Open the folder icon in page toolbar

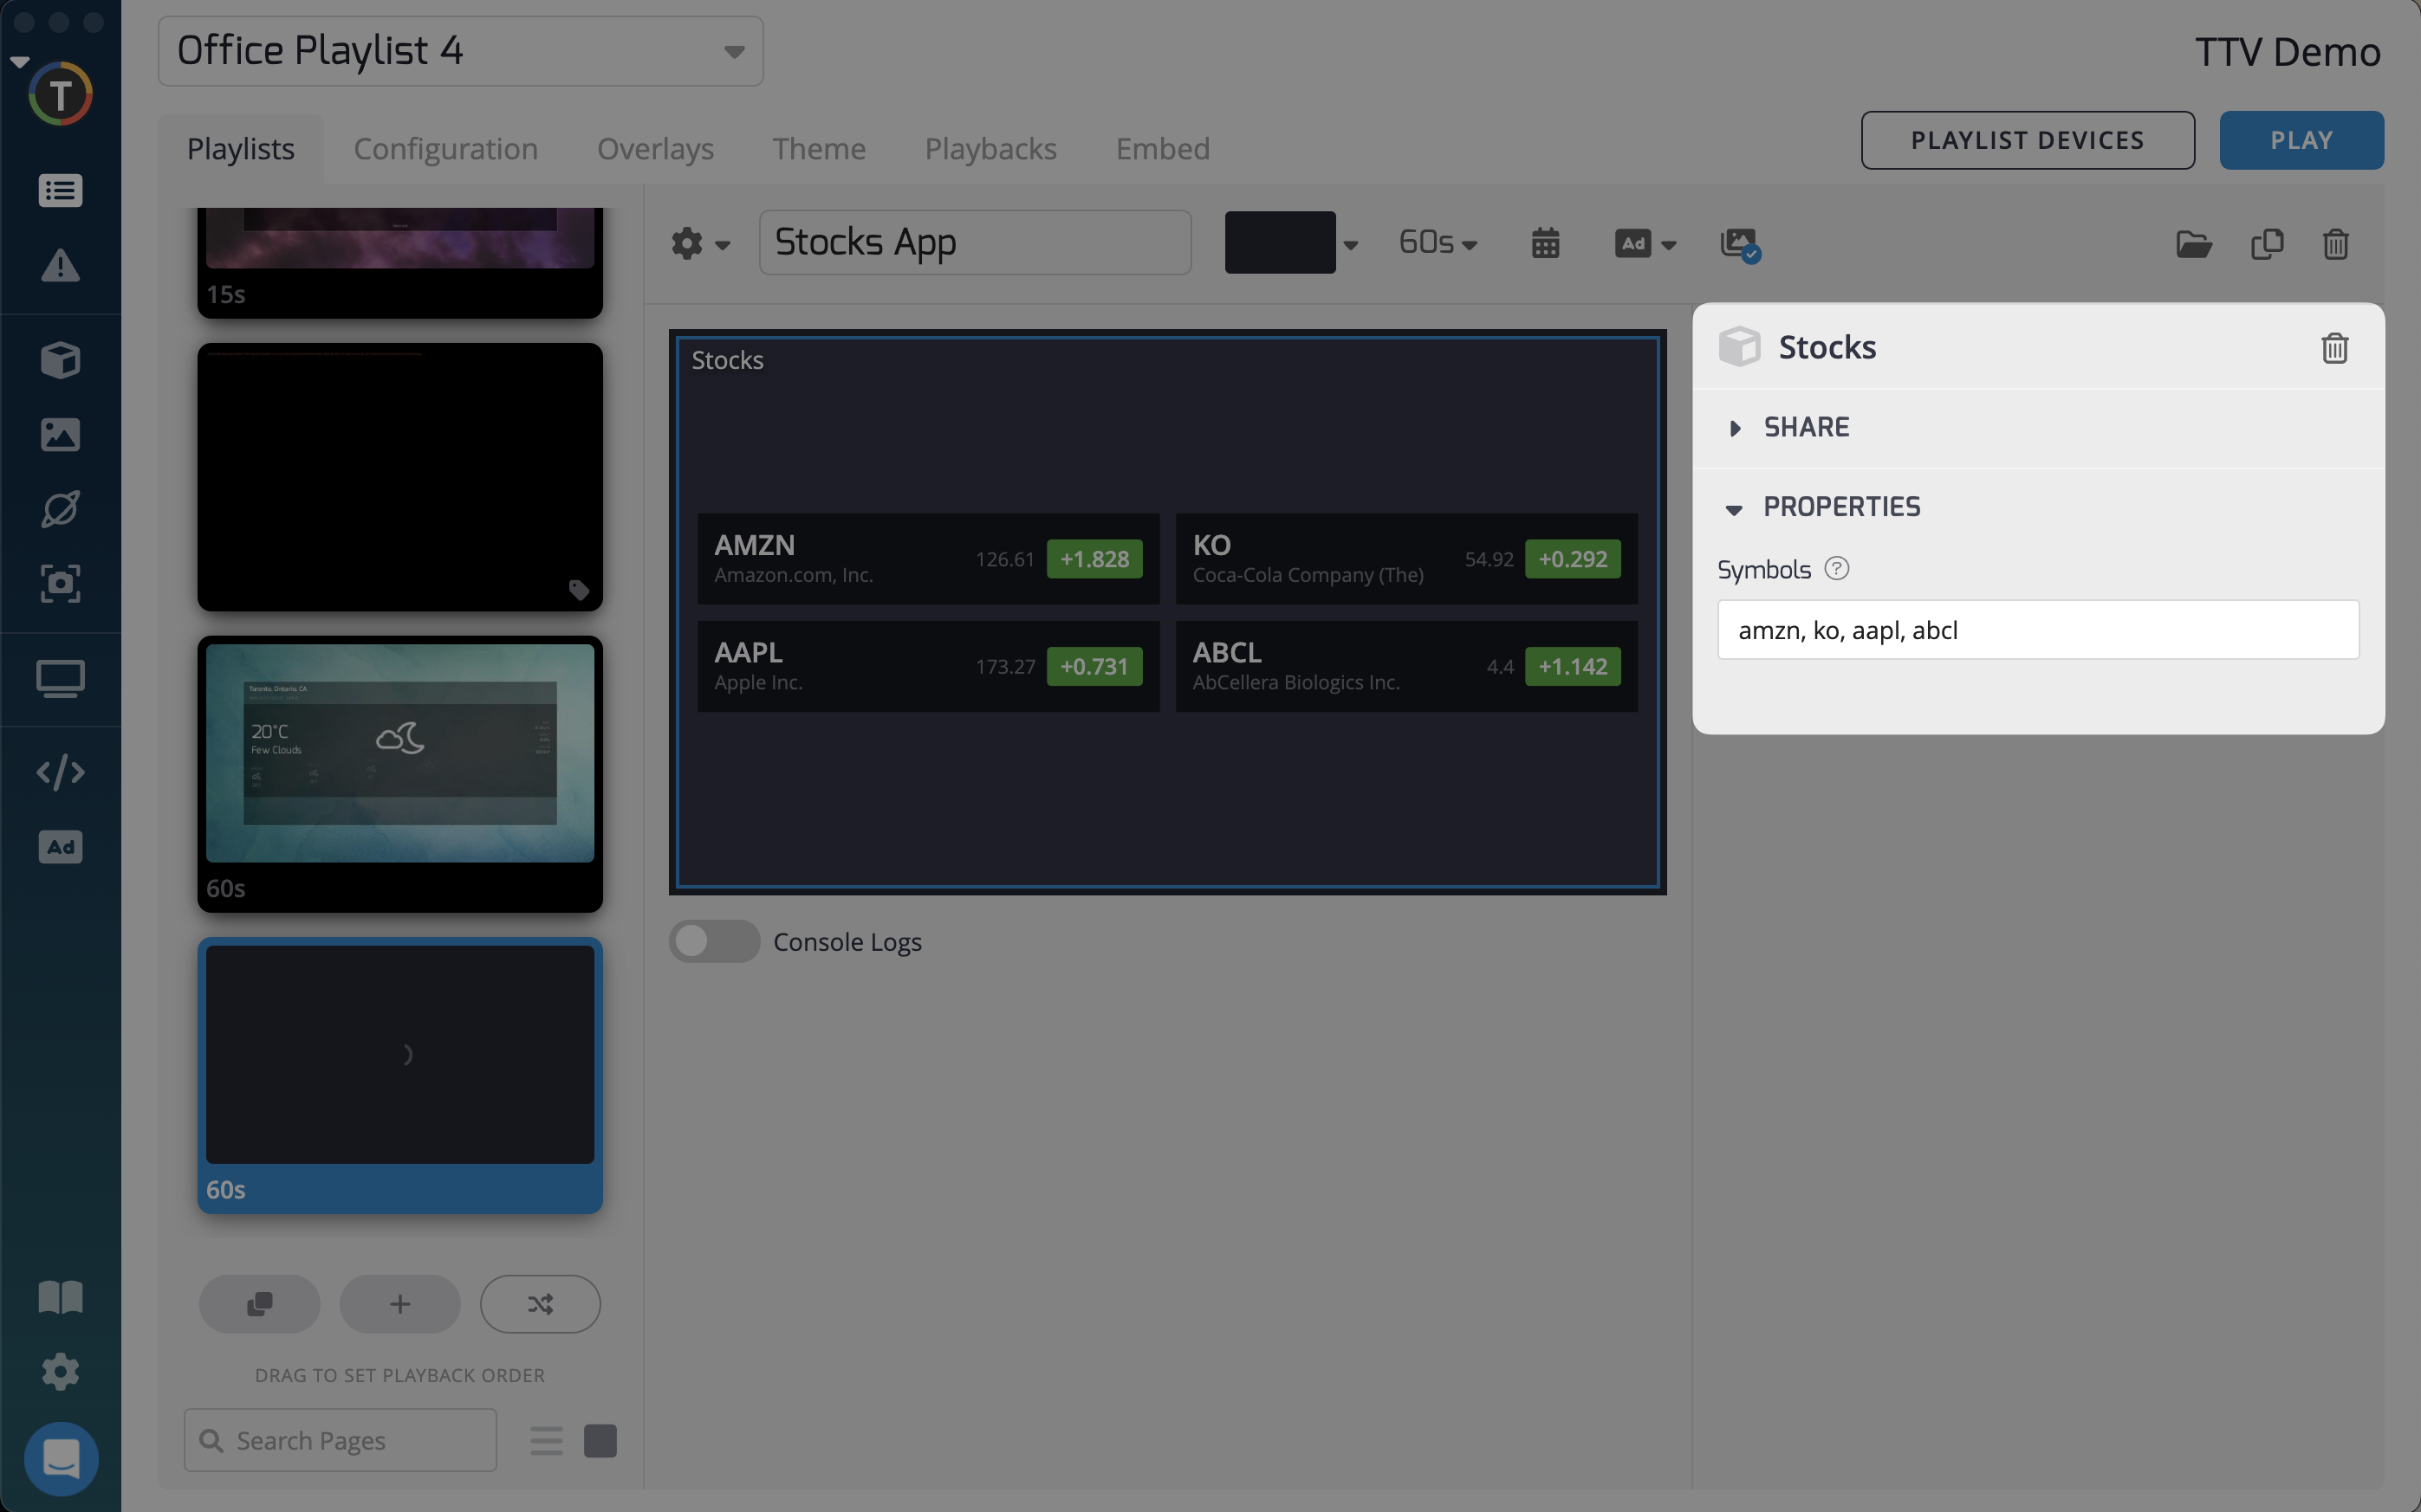click(x=2193, y=244)
